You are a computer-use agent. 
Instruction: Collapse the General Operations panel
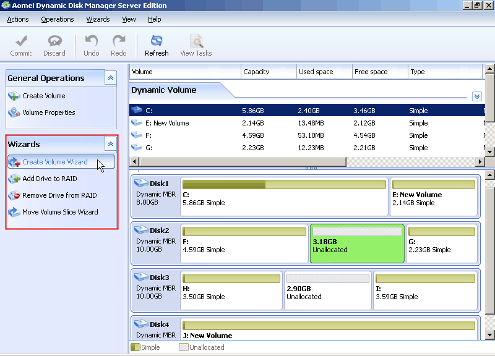point(110,78)
